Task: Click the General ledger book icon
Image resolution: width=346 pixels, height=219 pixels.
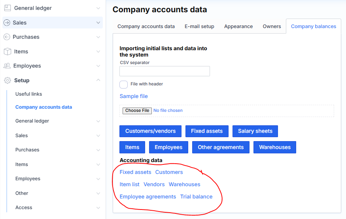Action: (7, 8)
